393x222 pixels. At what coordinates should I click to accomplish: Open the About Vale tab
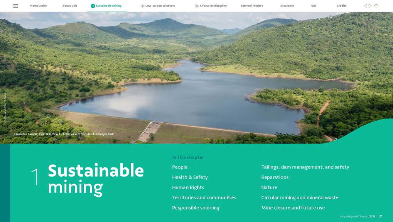70,6
